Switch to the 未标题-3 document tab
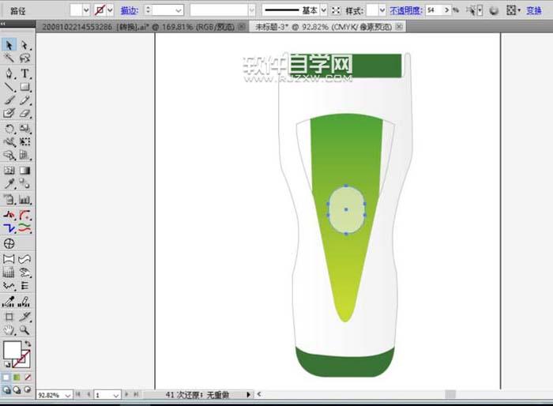 tap(322, 27)
